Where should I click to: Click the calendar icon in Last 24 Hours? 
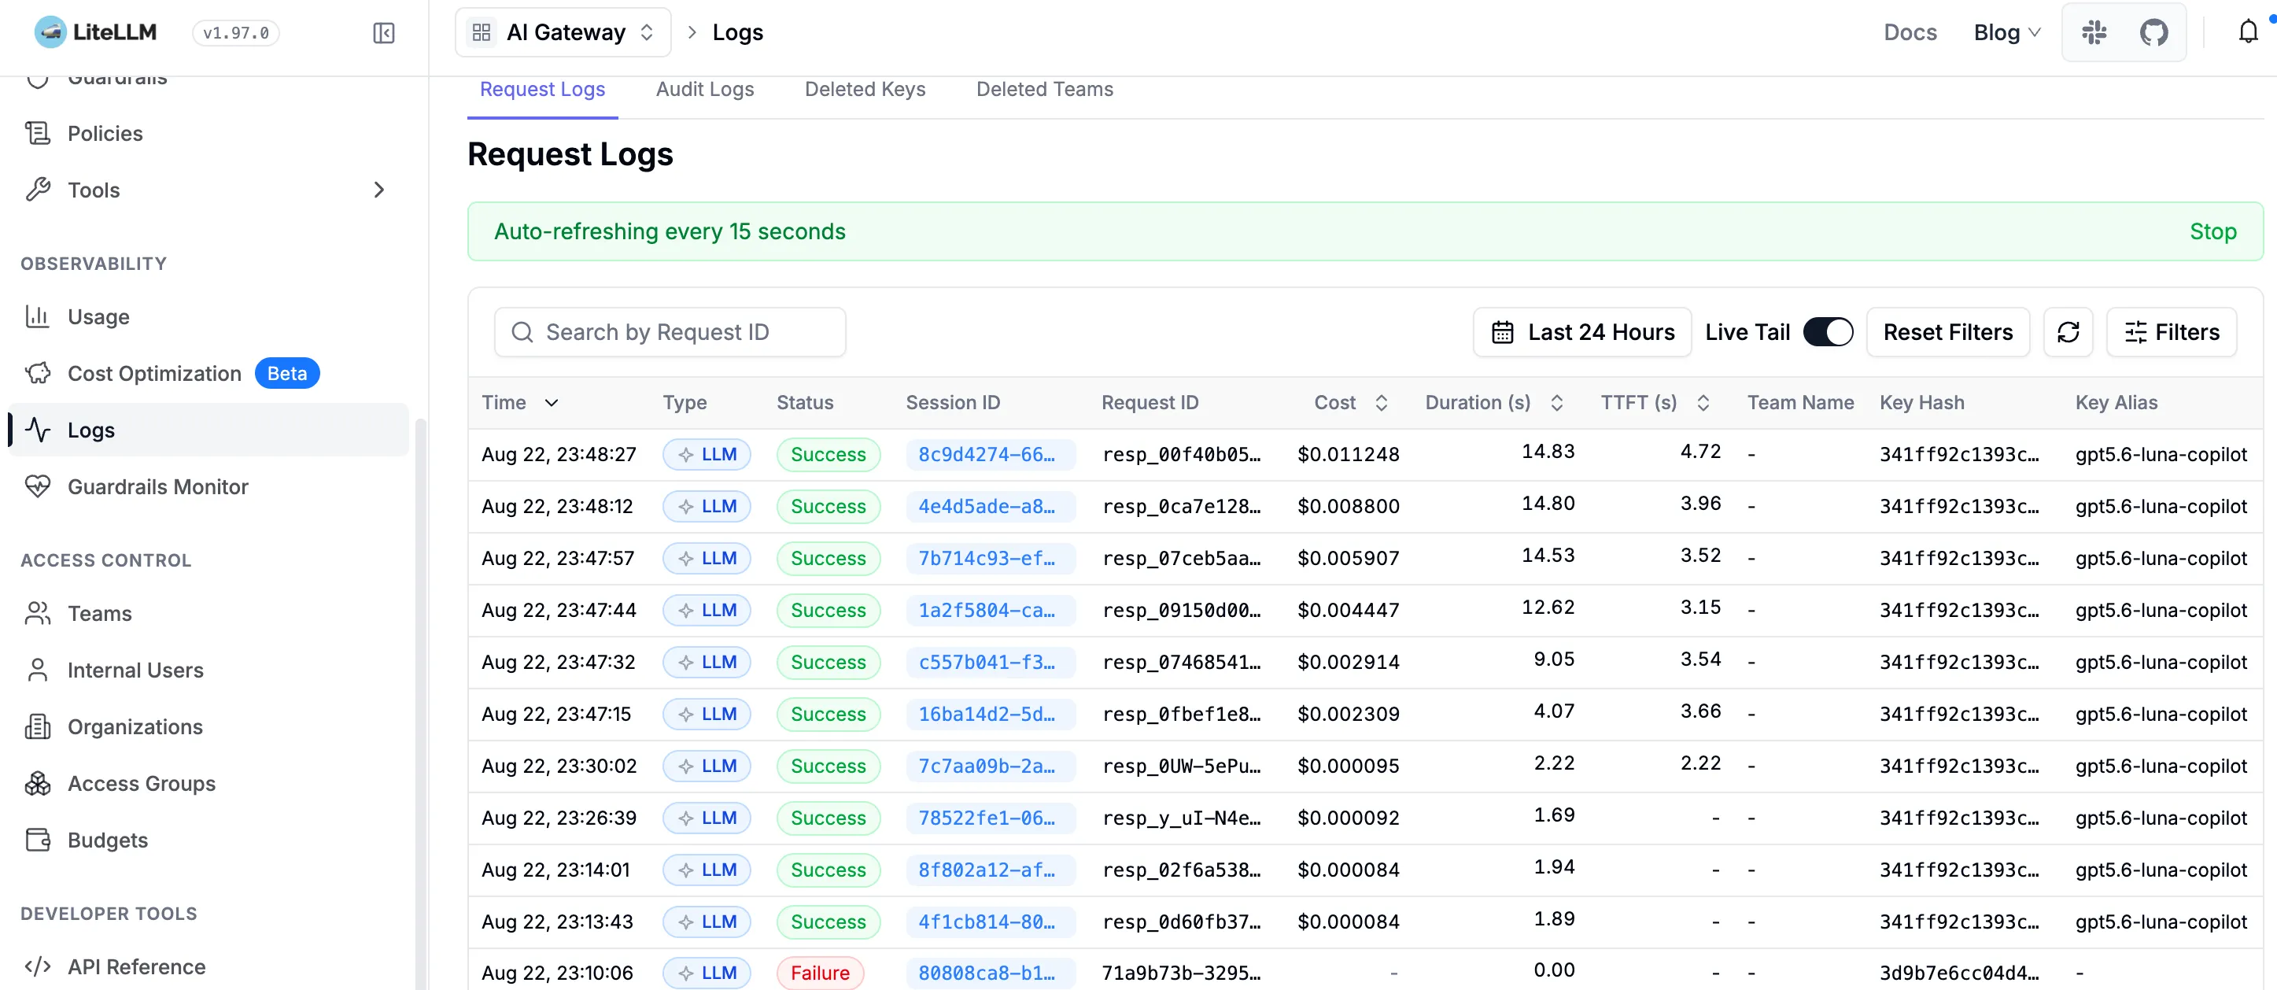(x=1503, y=332)
